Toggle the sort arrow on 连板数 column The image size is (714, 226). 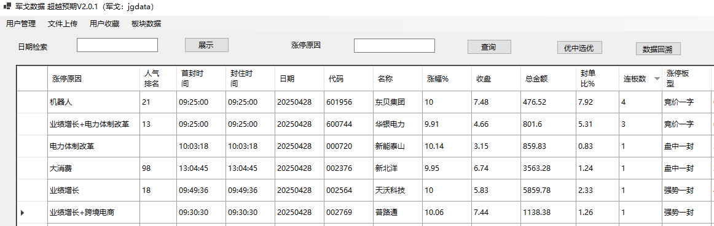pyautogui.click(x=657, y=78)
